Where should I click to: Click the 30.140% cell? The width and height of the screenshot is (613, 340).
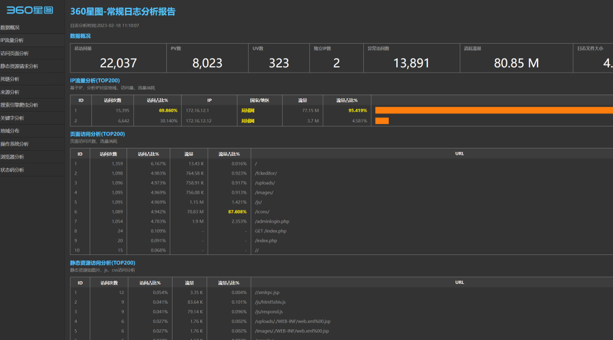169,121
